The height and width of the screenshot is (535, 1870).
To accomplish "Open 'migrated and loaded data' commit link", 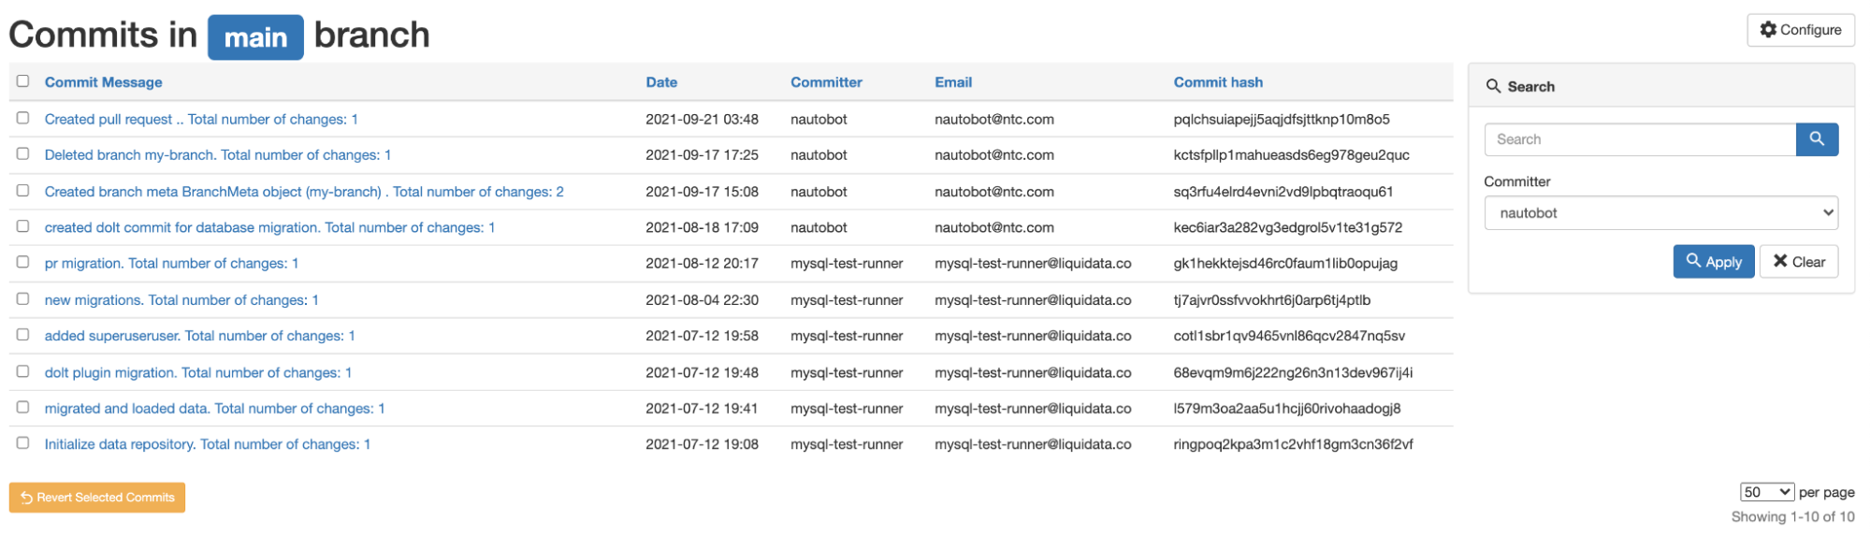I will point(214,409).
